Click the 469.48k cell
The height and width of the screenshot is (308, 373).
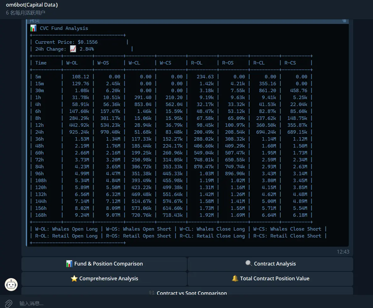pyautogui.click(x=141, y=194)
